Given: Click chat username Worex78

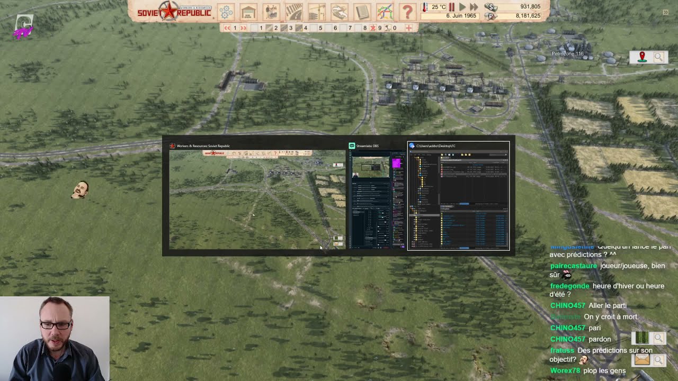Looking at the screenshot, I should (x=565, y=370).
